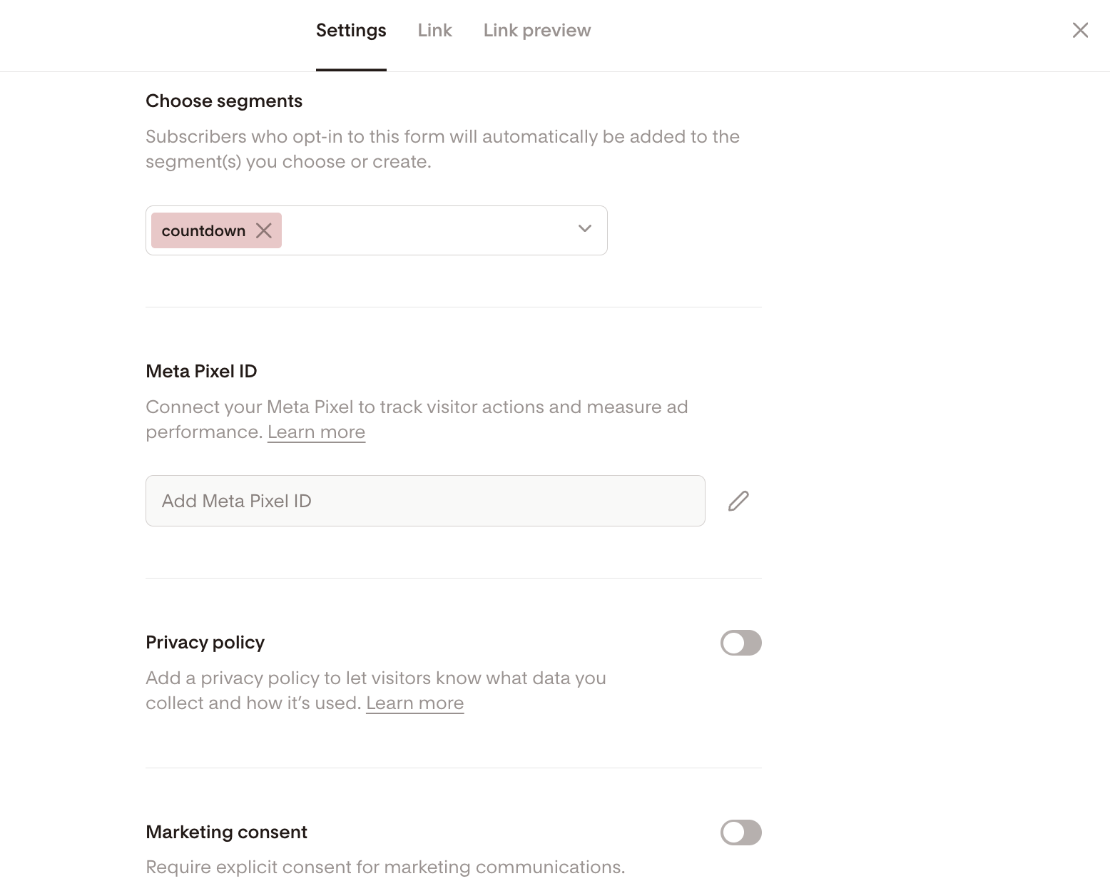Expand the segments dropdown chevron
Screen dimensions: 1110x896
(x=585, y=229)
